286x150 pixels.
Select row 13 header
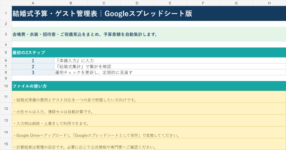[x=6, y=120]
